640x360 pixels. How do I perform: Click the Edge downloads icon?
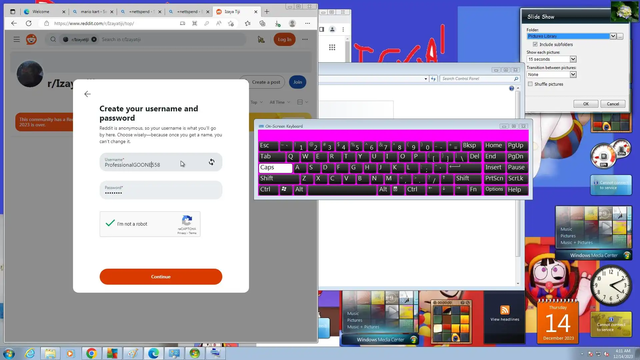pos(277,23)
